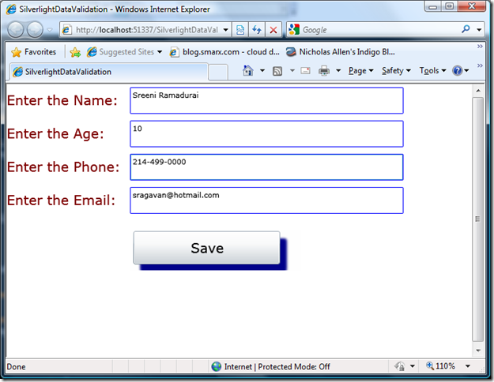Click the RSS feeds icon
494x382 pixels.
(277, 71)
